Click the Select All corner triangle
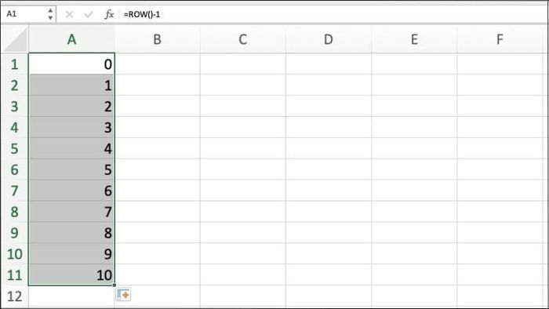Image resolution: width=549 pixels, height=309 pixels. coord(16,40)
